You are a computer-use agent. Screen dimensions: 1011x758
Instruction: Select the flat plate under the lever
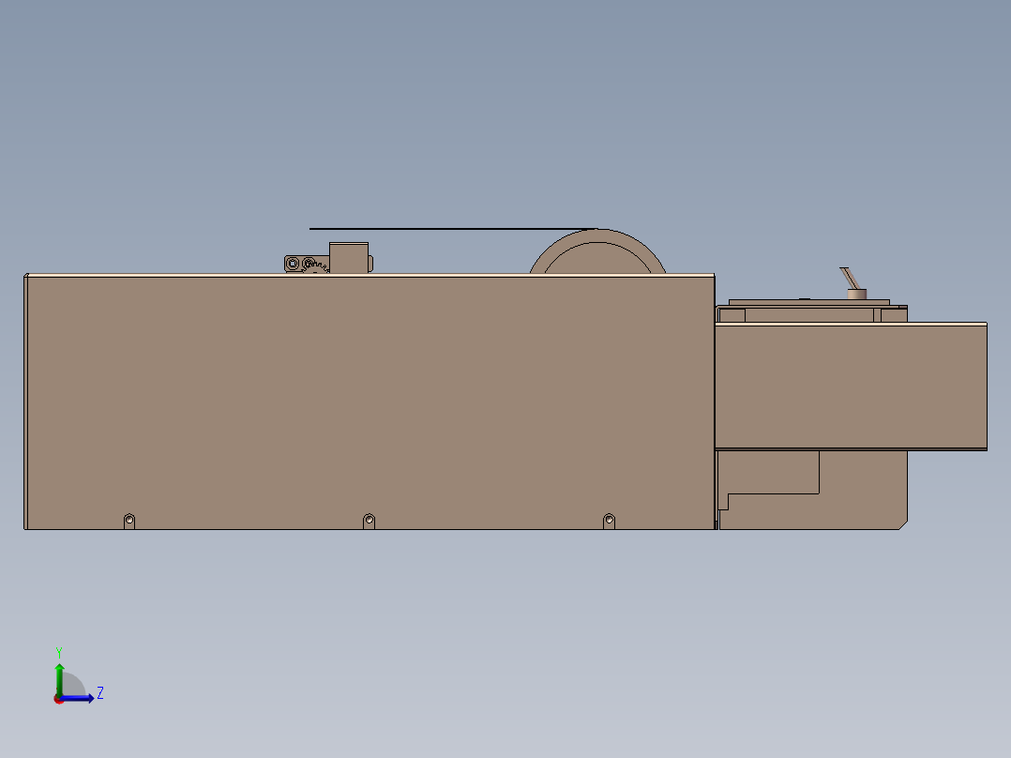pos(809,303)
